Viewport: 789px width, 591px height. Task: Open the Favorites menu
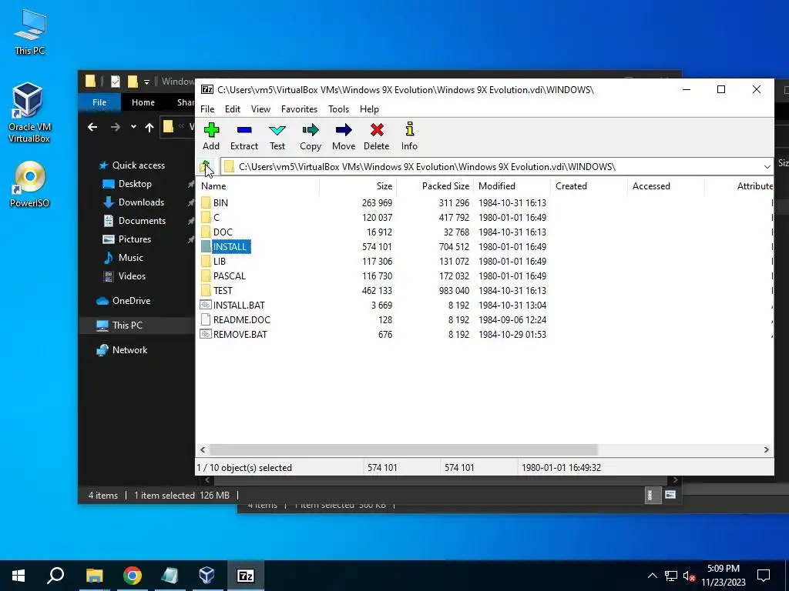(300, 109)
